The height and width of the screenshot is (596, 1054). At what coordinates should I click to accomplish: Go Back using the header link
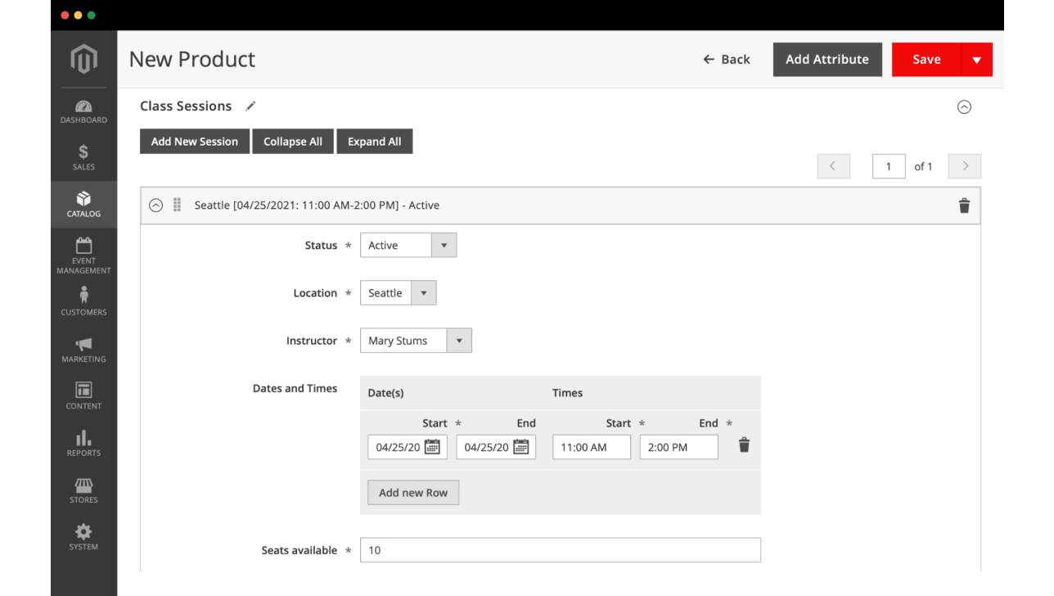pyautogui.click(x=726, y=59)
